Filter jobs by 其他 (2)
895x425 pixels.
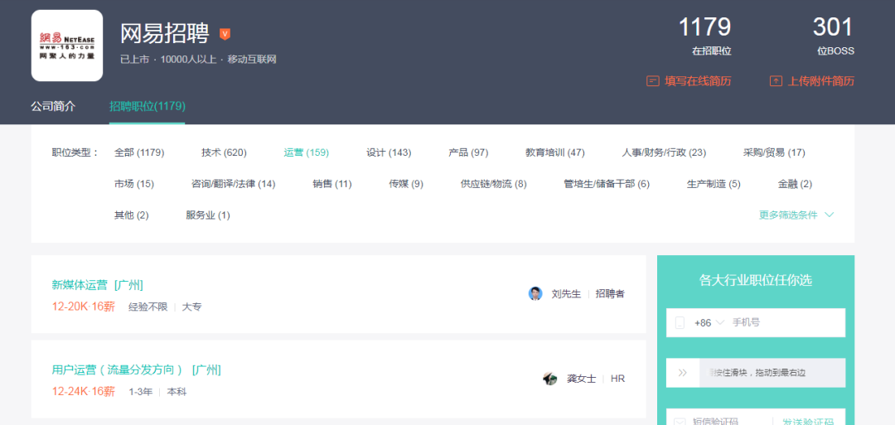pyautogui.click(x=131, y=215)
